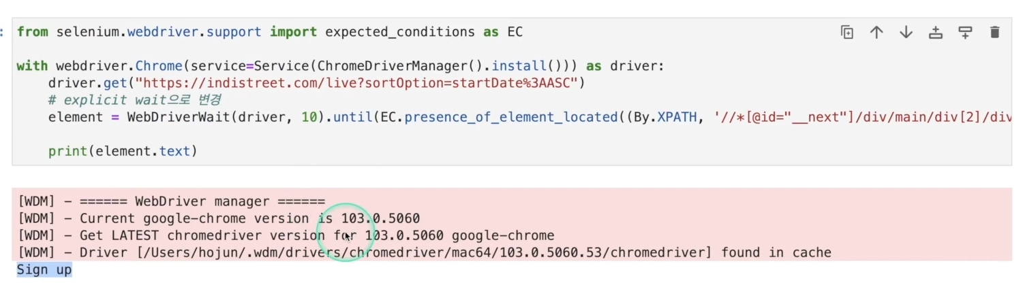This screenshot has width=1023, height=287.
Task: Click the "Current google-chrome version" log line
Action: 219,218
